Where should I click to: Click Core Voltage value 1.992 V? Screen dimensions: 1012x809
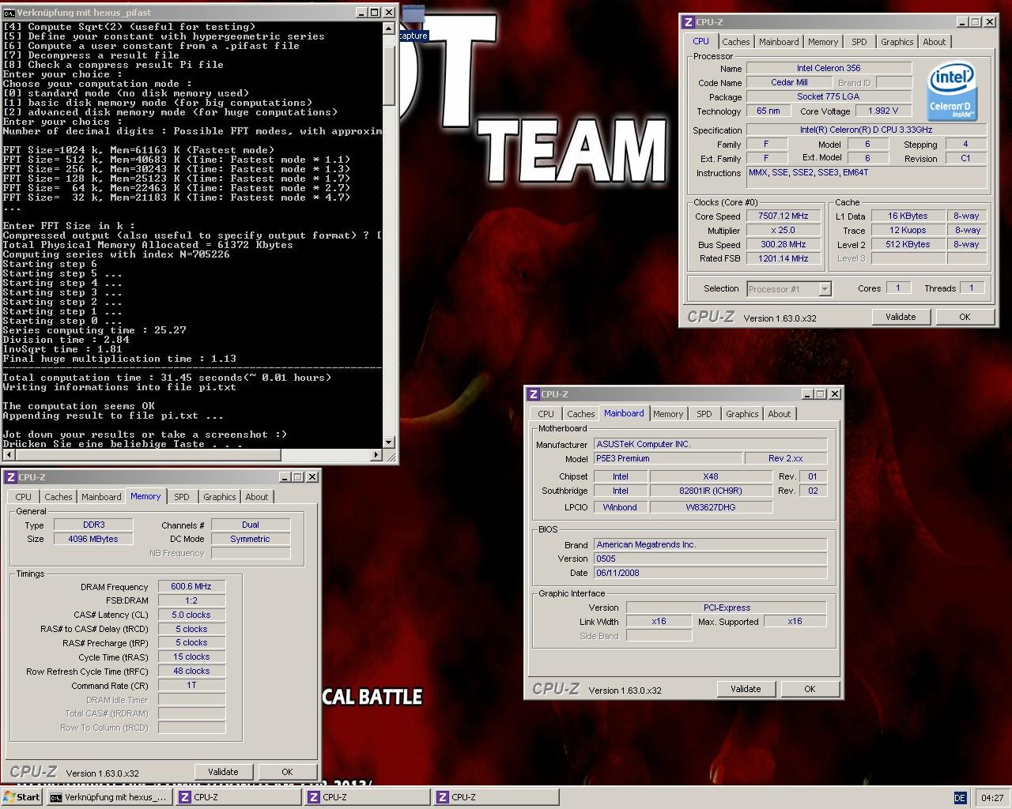[x=882, y=111]
